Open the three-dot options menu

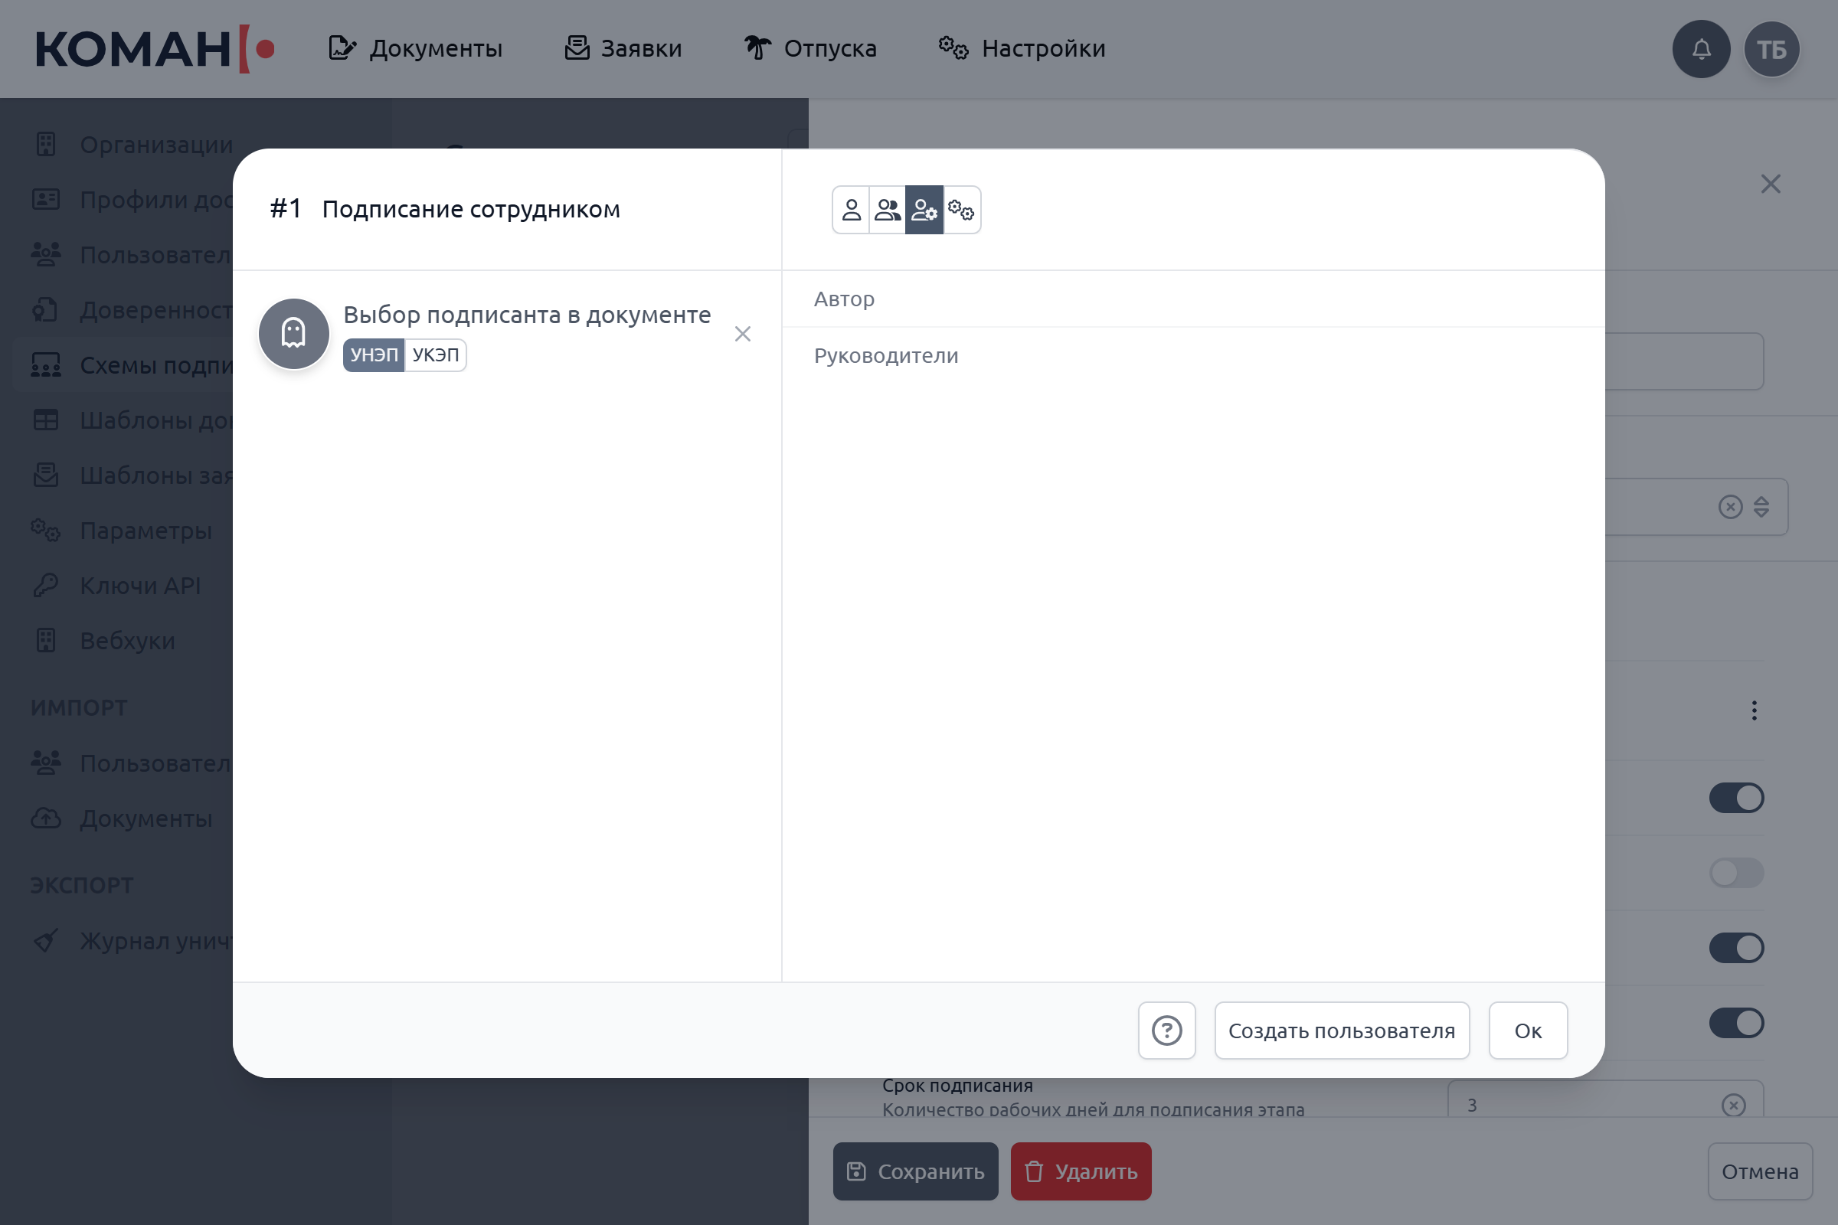tap(1754, 711)
